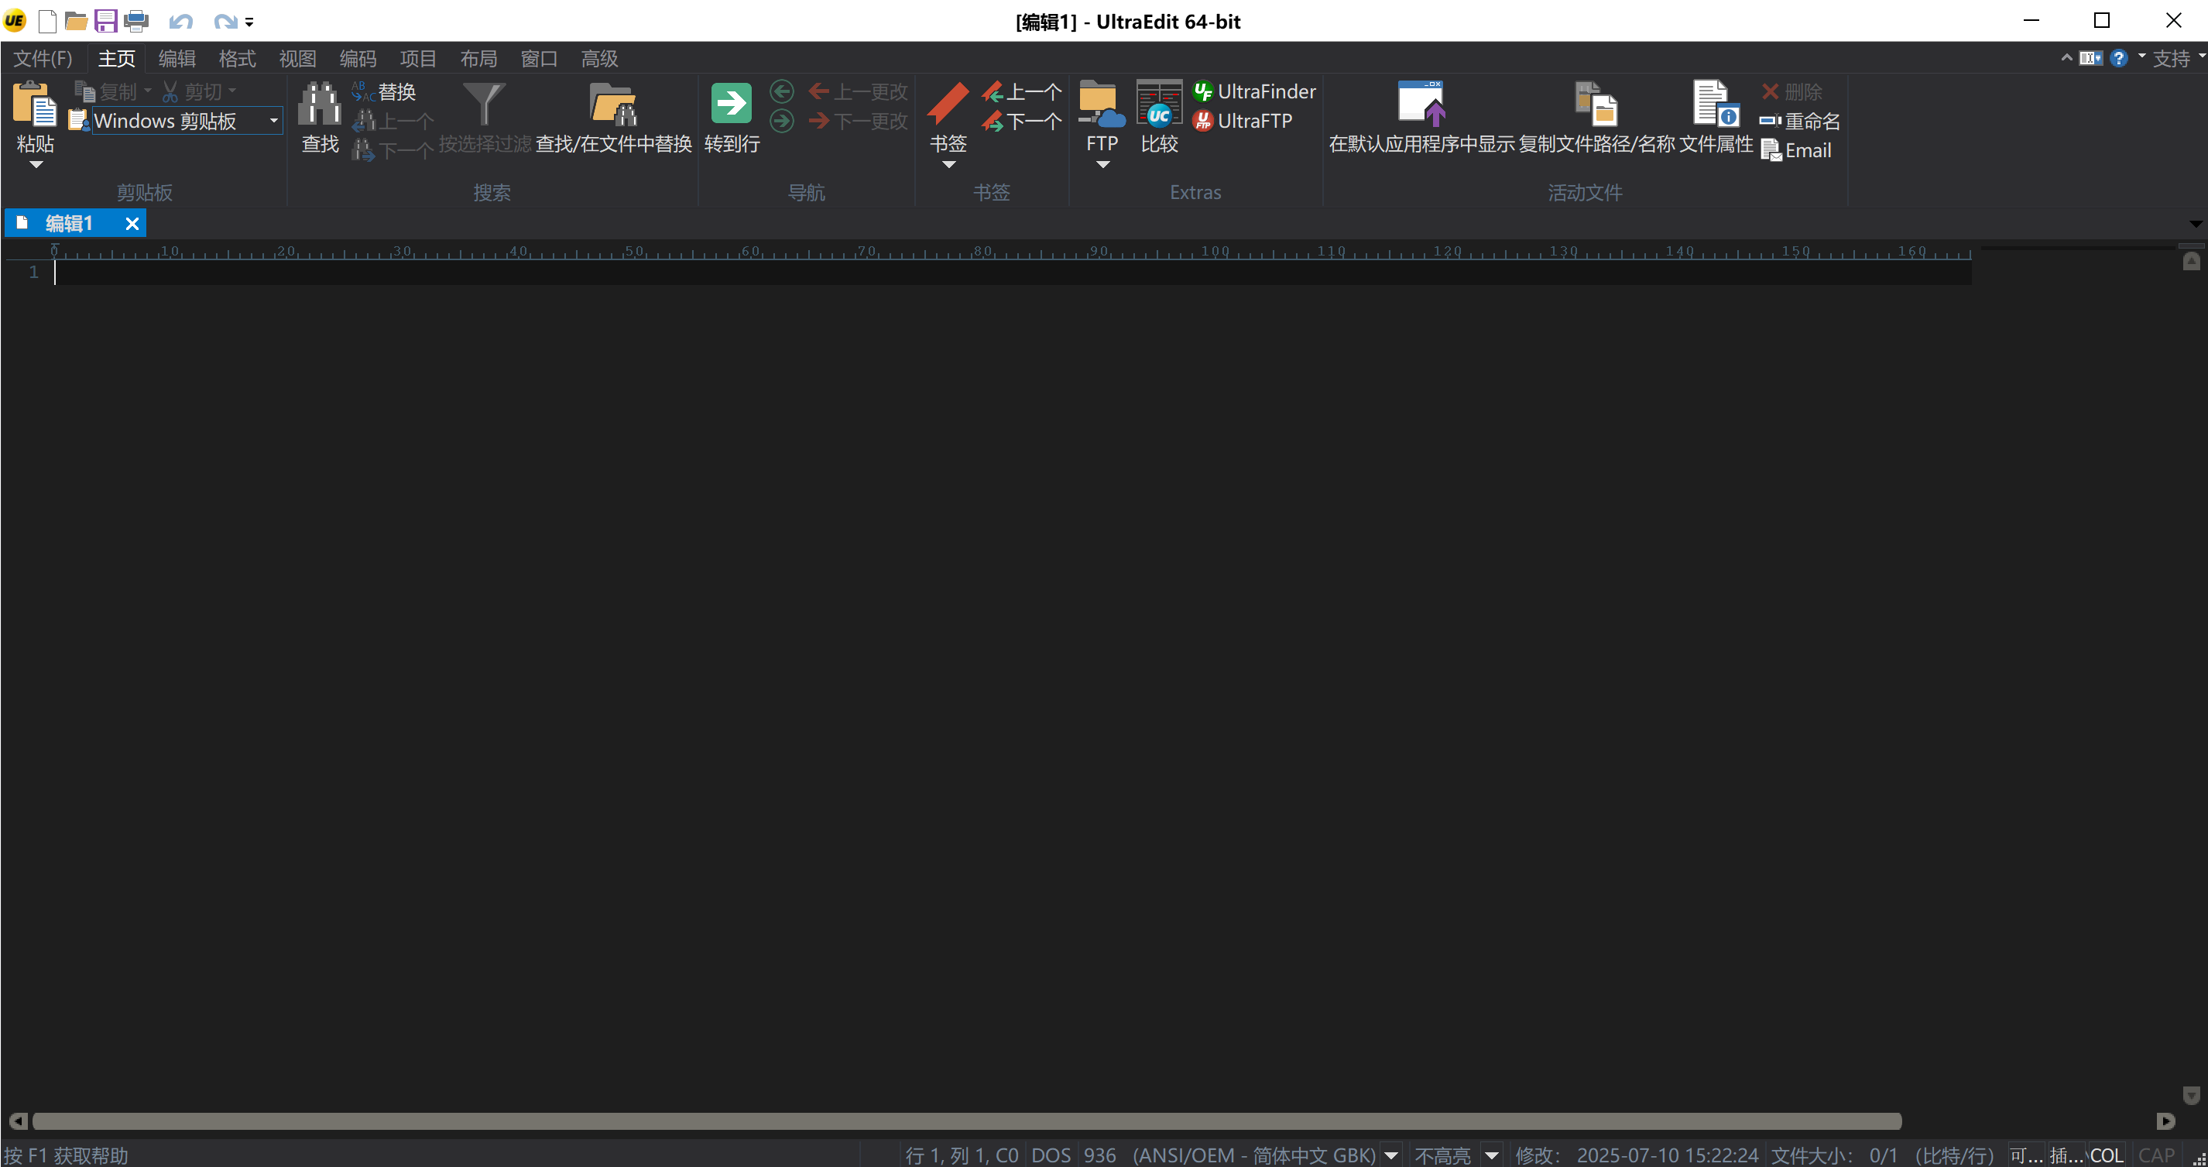This screenshot has width=2208, height=1167.
Task: Click the 粘贴 (Paste) clipboard icon
Action: [35, 104]
